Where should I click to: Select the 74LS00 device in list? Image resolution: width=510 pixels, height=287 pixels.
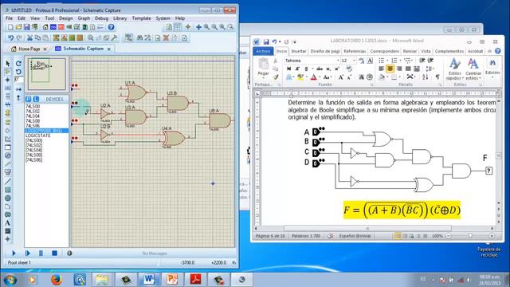pyautogui.click(x=33, y=106)
